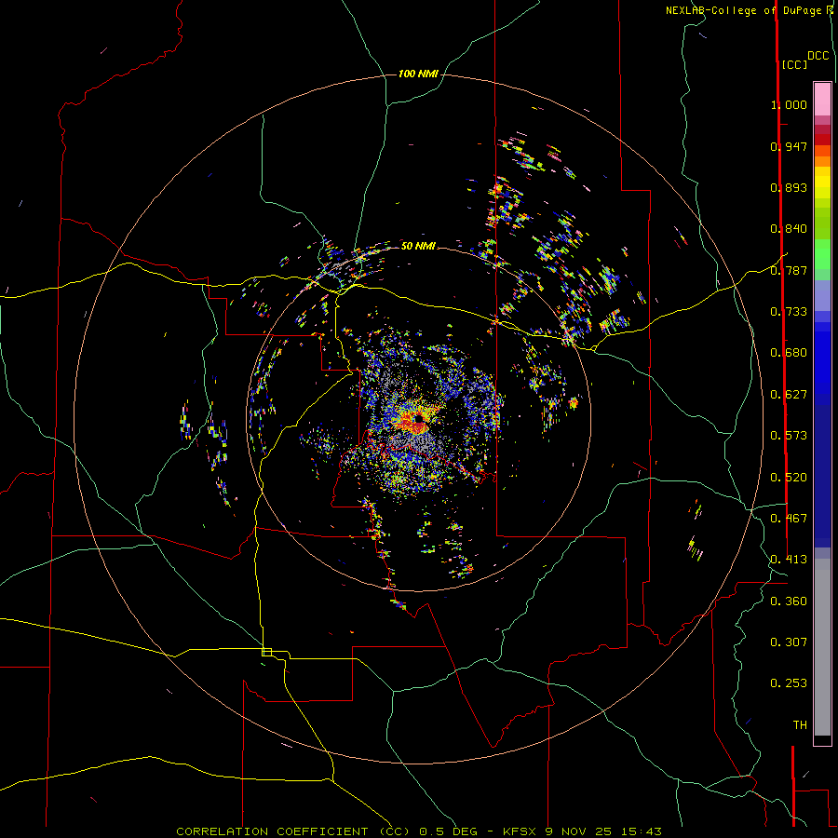Click the TH threshold label on the legend

point(800,725)
